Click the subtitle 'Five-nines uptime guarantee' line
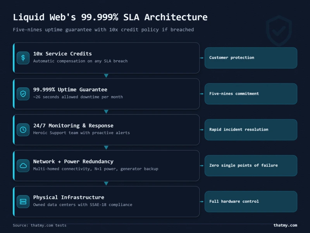310x233 pixels. click(103, 30)
